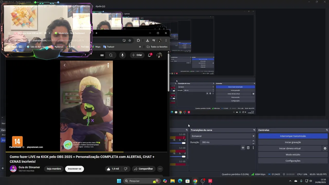Image resolution: width=329 pixels, height=185 pixels.
Task: Open the on-screen keyboard icon in YouTube search
Action: (x=102, y=55)
